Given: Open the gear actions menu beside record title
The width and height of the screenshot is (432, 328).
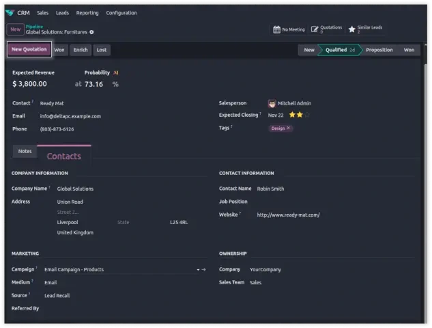Looking at the screenshot, I should coord(91,32).
